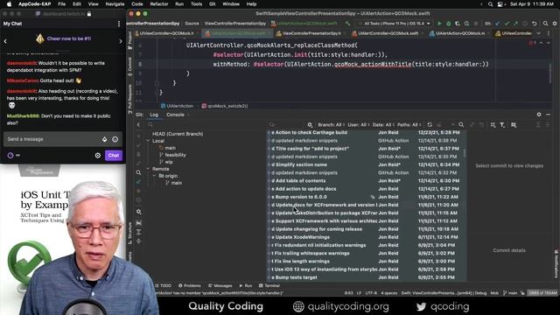Open the Terminal tool window button
Image resolution: width=560 pixels, height=315 pixels.
point(269,286)
